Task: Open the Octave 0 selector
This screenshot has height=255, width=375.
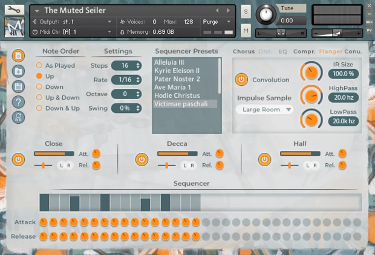Action: point(126,94)
